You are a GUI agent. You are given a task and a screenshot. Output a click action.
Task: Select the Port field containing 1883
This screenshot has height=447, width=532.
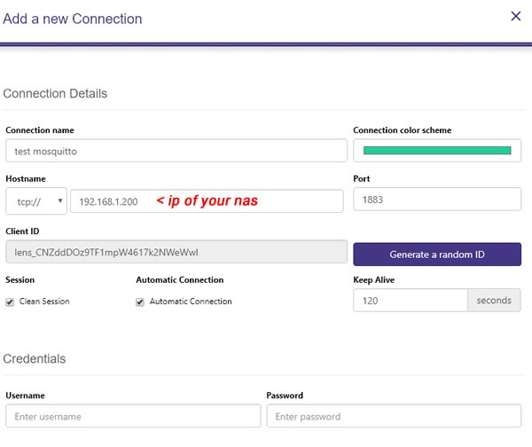[x=437, y=200]
